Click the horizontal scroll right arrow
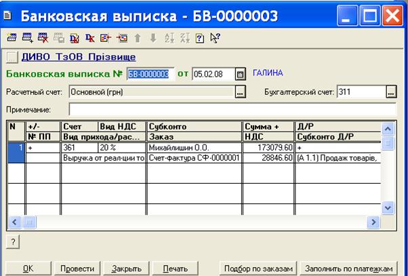 373,222
